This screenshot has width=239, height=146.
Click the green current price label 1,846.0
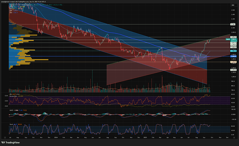pyautogui.click(x=233, y=40)
